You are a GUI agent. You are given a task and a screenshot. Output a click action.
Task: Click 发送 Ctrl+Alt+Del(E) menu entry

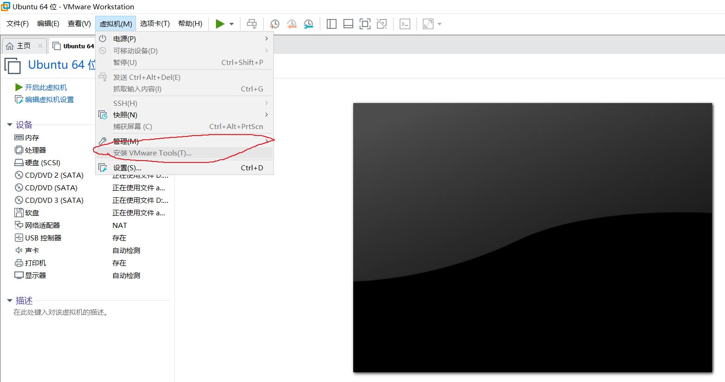(184, 77)
